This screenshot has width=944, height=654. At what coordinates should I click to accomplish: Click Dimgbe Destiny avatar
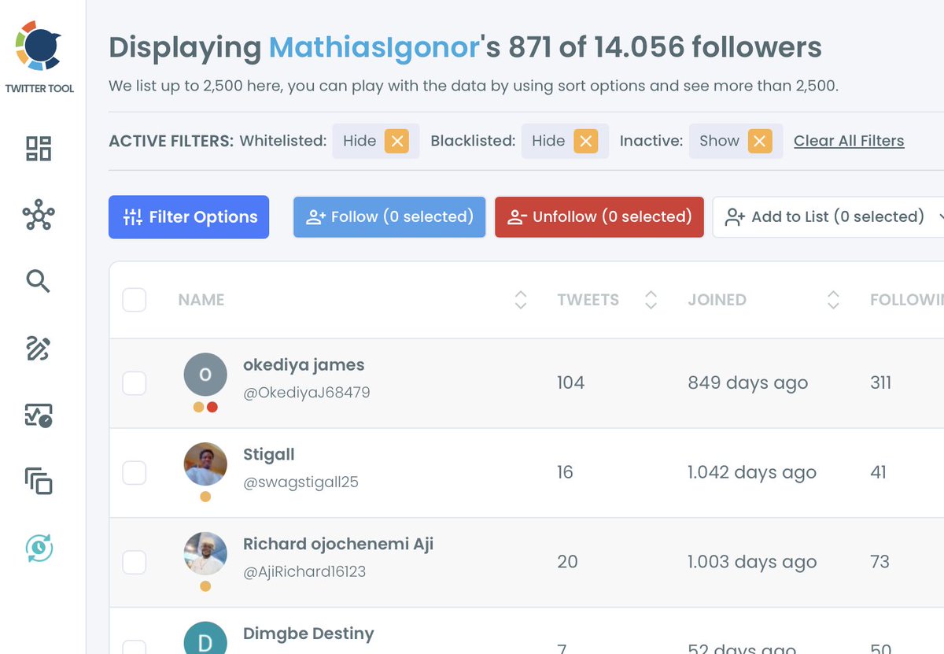[x=205, y=638]
